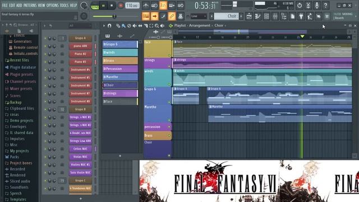Open the Piano roll from toolbar
359x202 pixels.
258,16
